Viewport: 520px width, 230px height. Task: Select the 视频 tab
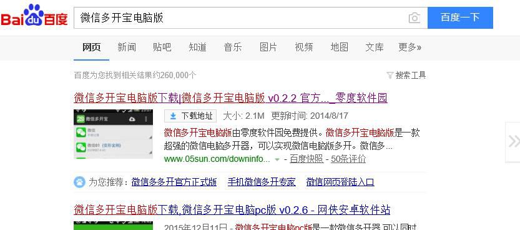coord(304,47)
